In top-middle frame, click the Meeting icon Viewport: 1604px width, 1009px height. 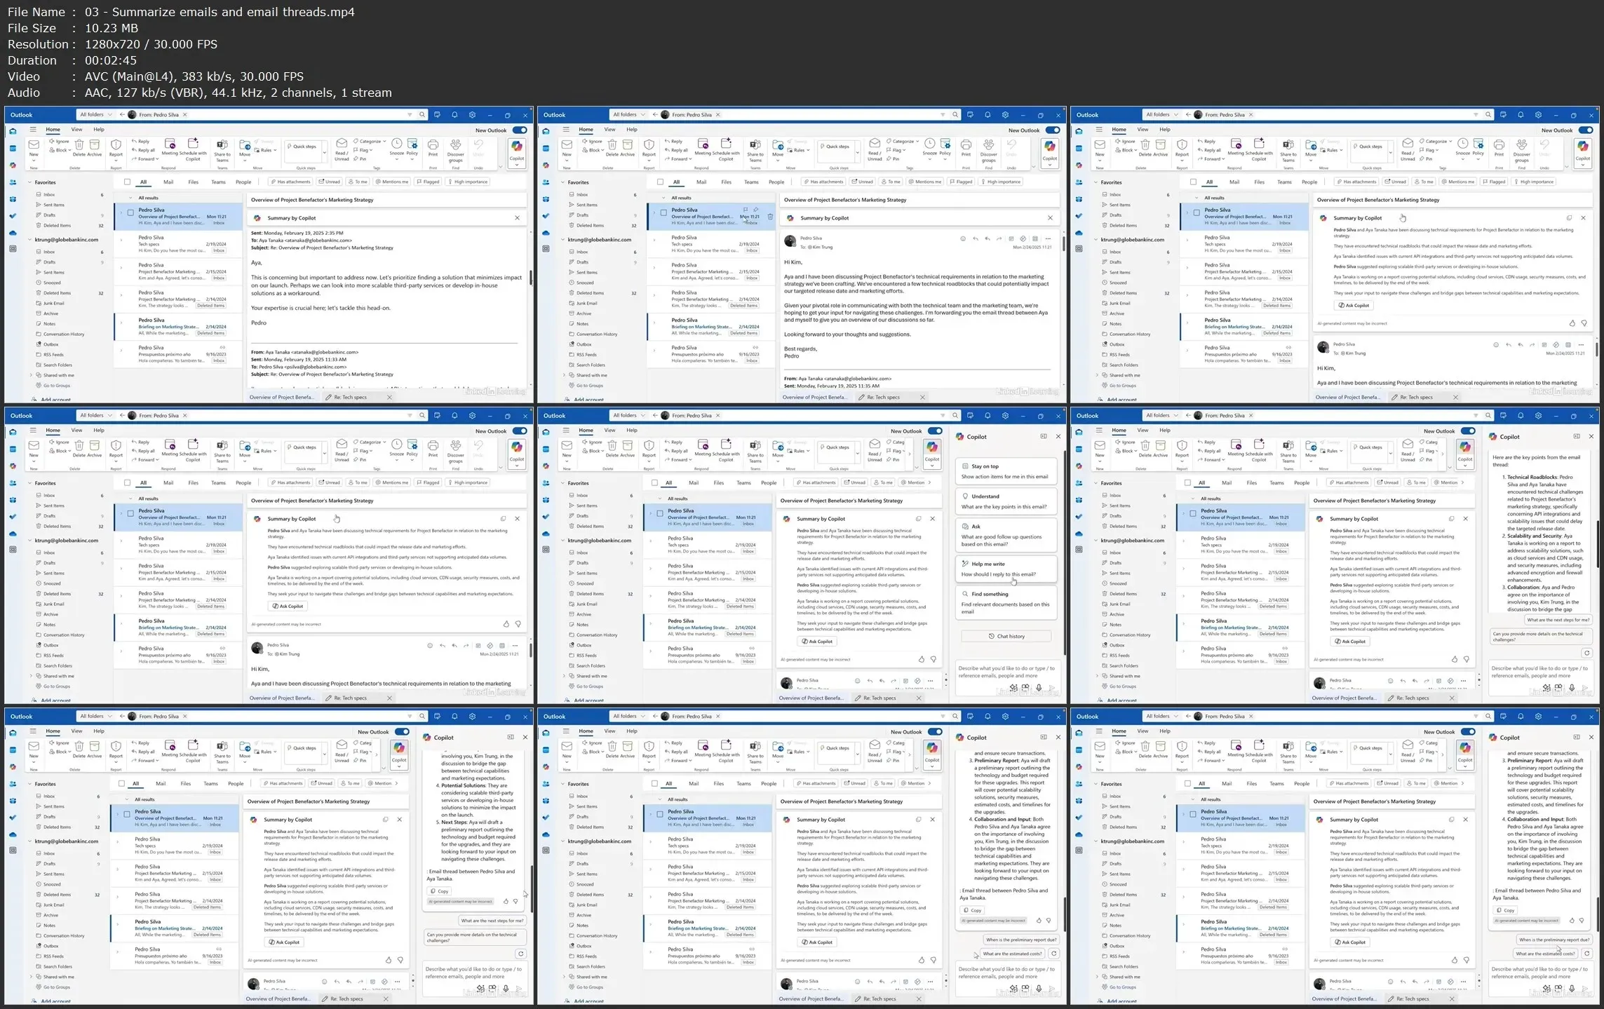click(x=703, y=143)
